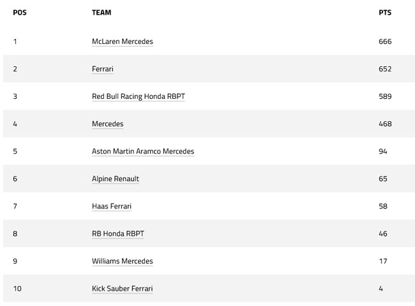Click position number 5 cell
Image resolution: width=415 pixels, height=306 pixels.
pyautogui.click(x=15, y=152)
